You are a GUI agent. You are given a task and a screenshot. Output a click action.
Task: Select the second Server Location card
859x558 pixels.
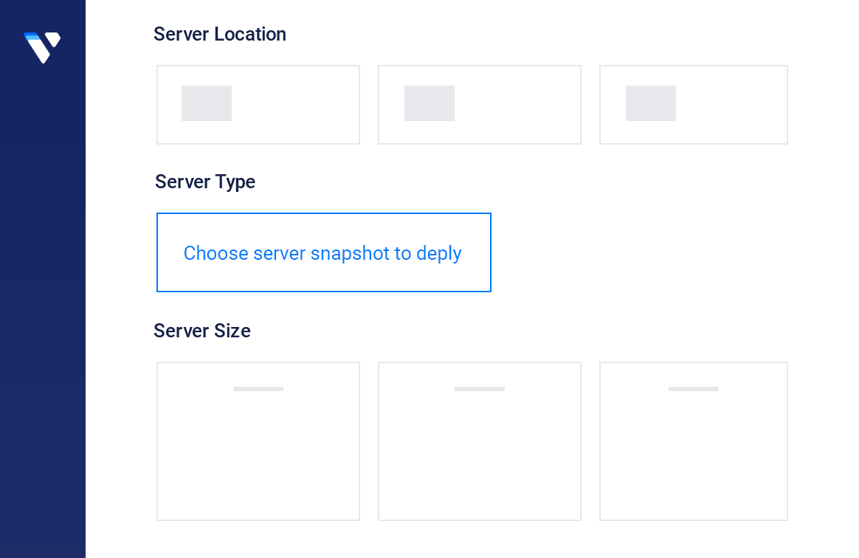[x=480, y=105]
